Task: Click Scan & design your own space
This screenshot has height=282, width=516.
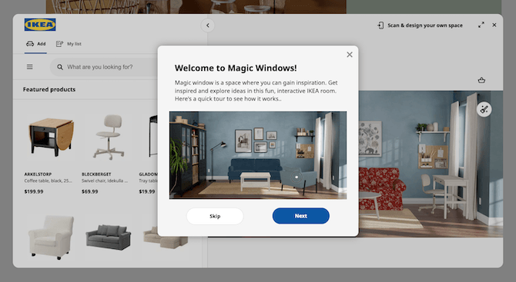Action: 420,25
